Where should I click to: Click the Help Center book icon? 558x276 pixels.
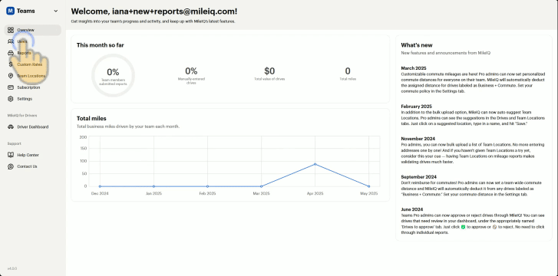tap(11, 155)
